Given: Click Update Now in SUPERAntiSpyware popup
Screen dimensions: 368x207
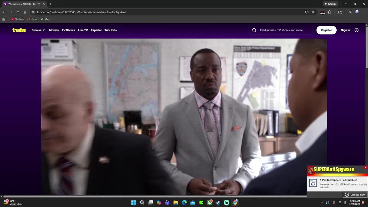Looking at the screenshot, I should click(355, 195).
